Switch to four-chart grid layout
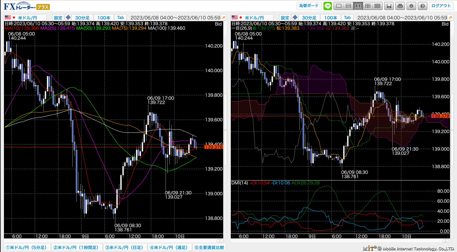The image size is (457, 252). point(368,6)
